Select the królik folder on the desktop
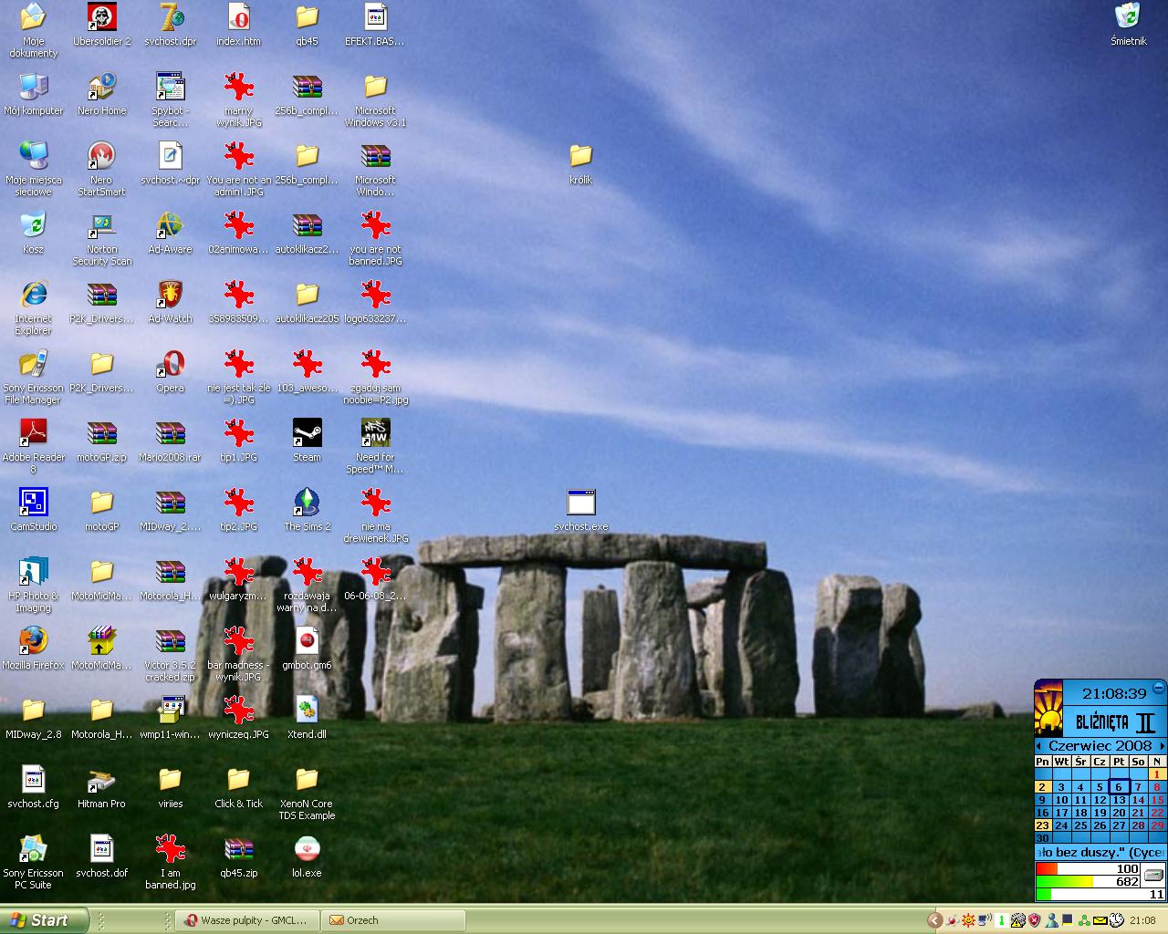 tap(580, 156)
